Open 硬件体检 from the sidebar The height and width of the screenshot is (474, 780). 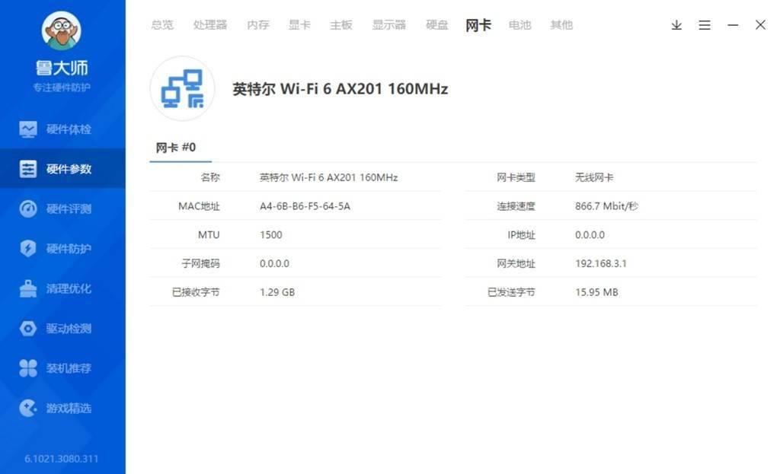(x=62, y=129)
